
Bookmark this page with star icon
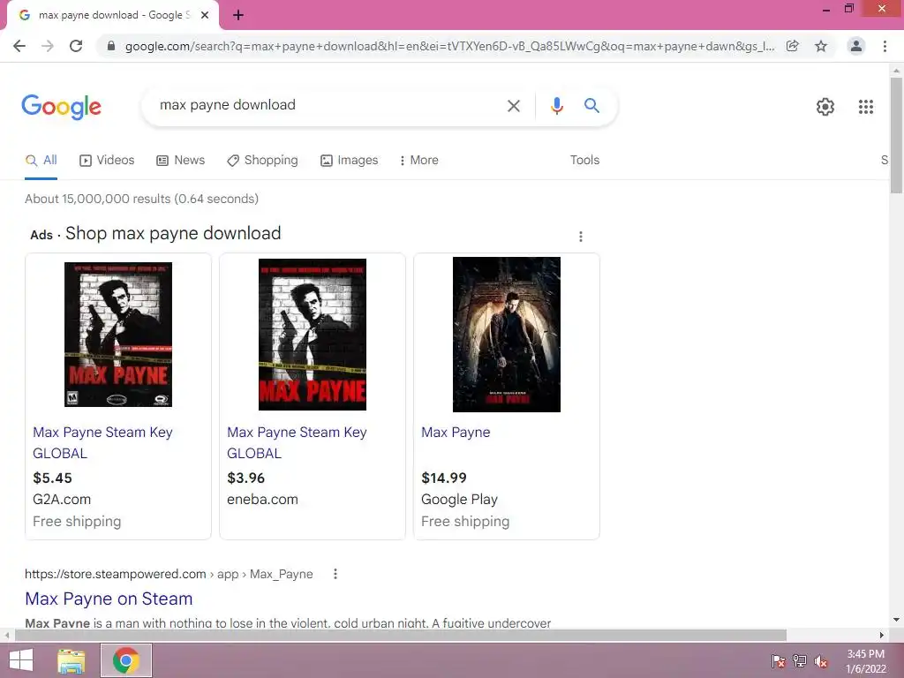pos(821,46)
